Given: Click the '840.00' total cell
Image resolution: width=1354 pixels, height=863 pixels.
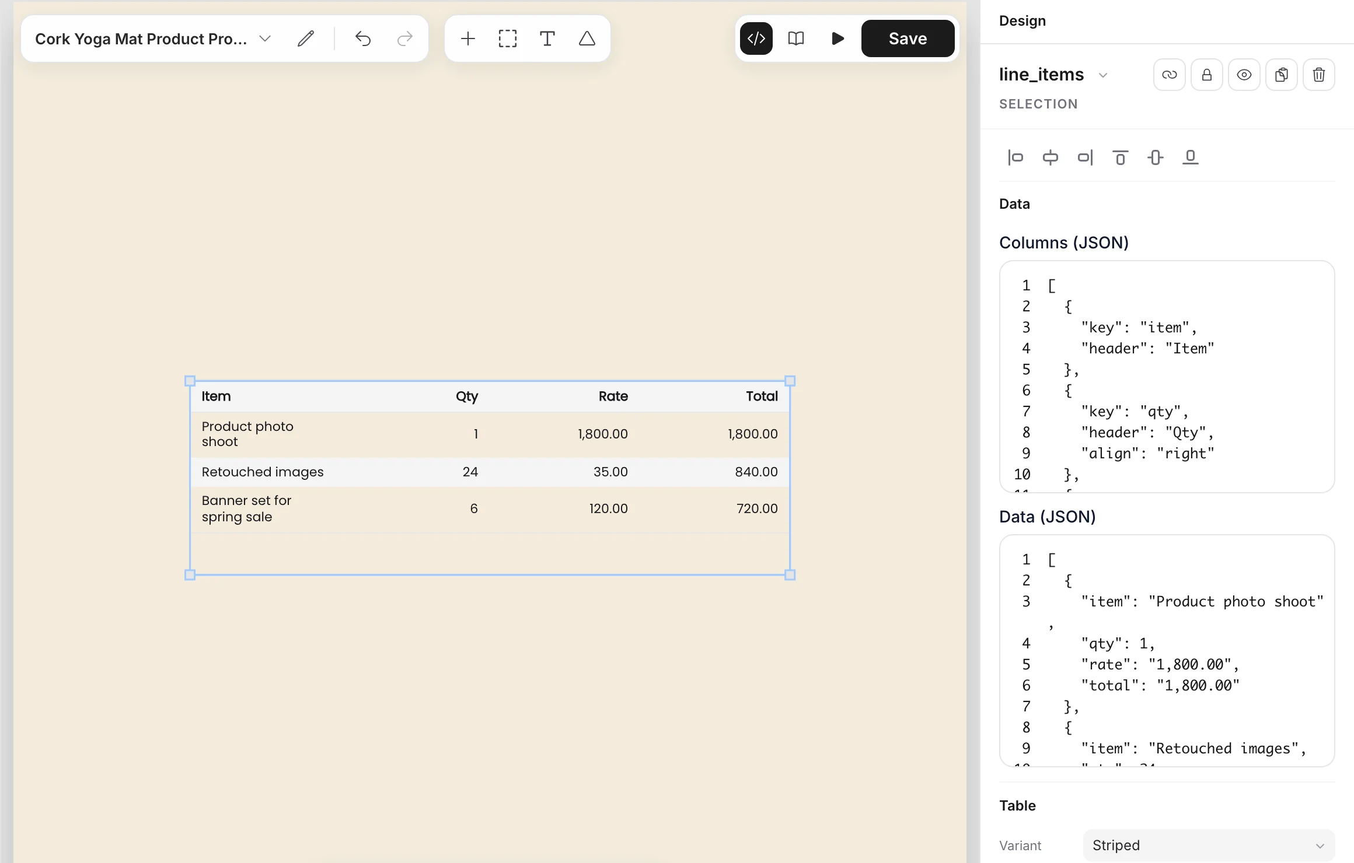Looking at the screenshot, I should click(756, 472).
